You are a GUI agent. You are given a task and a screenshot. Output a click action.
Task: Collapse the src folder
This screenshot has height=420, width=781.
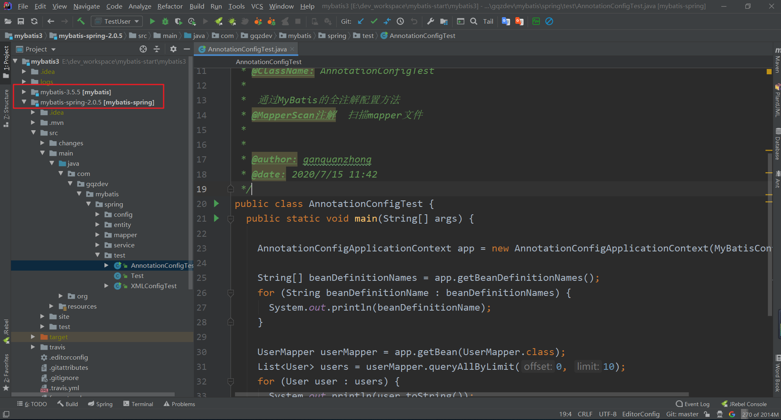pos(33,133)
